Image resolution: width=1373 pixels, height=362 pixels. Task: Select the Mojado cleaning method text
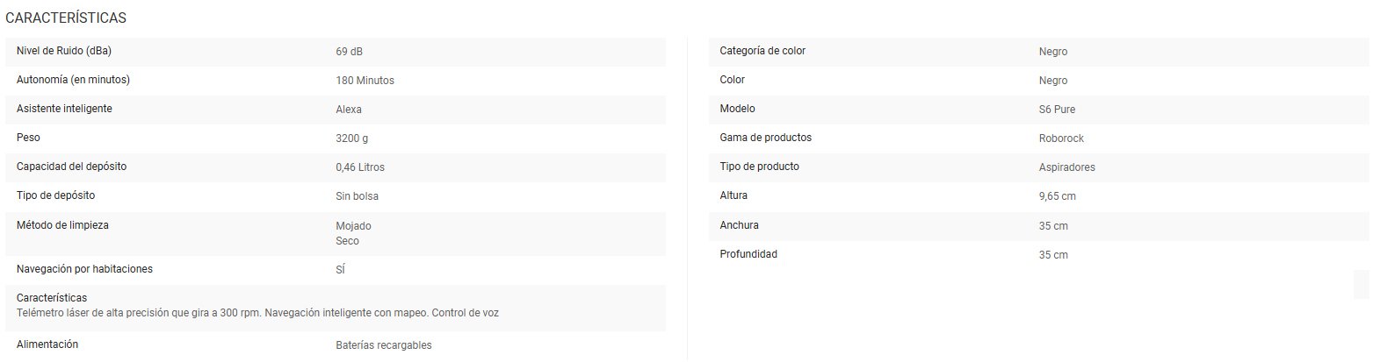coord(353,226)
